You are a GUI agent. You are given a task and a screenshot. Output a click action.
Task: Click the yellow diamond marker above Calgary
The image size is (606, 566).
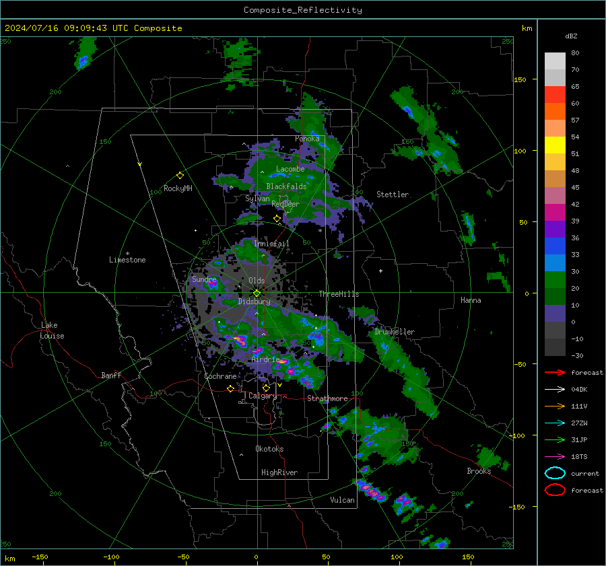[x=266, y=388]
